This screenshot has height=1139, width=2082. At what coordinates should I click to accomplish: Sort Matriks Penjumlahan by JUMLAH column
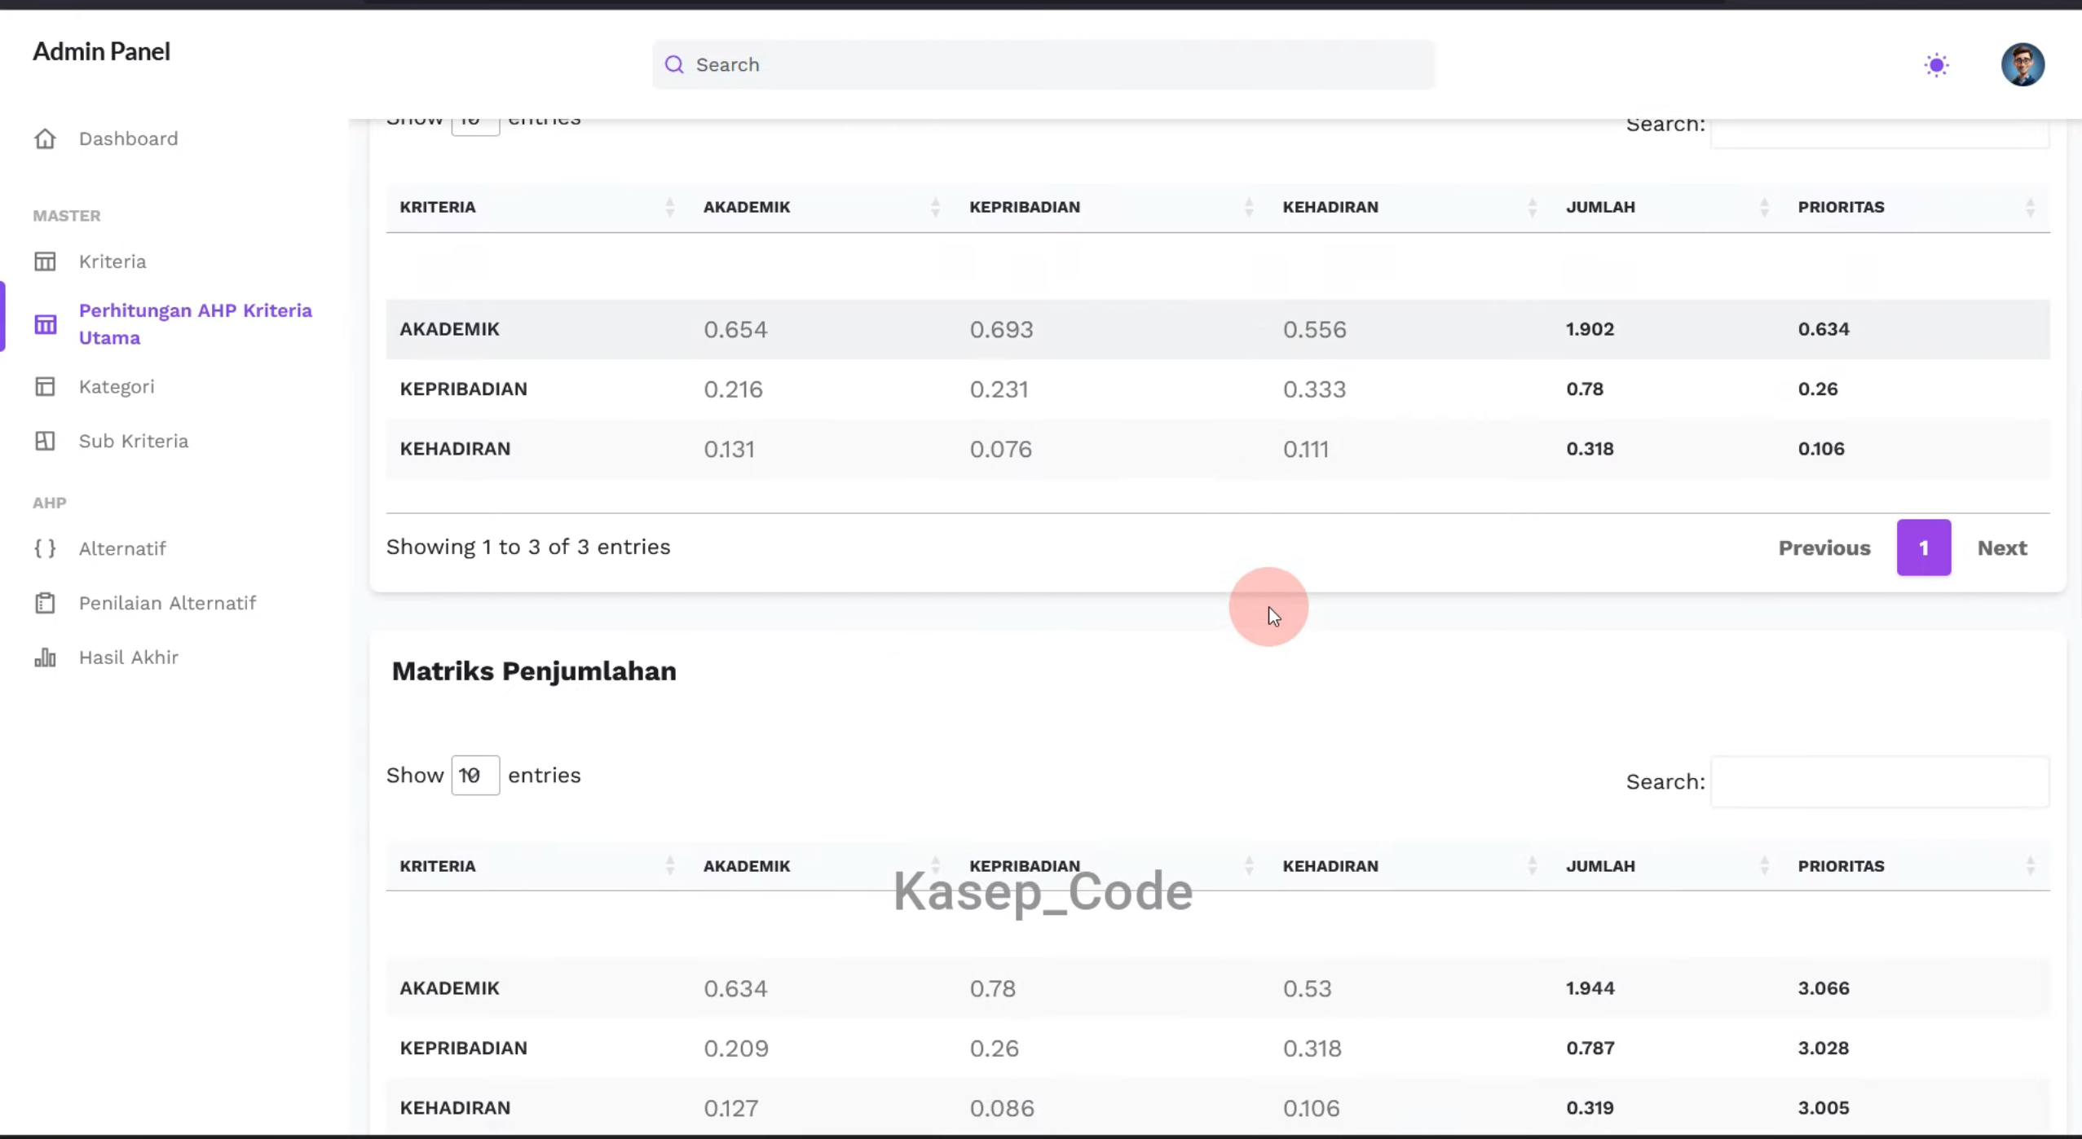click(x=1764, y=865)
